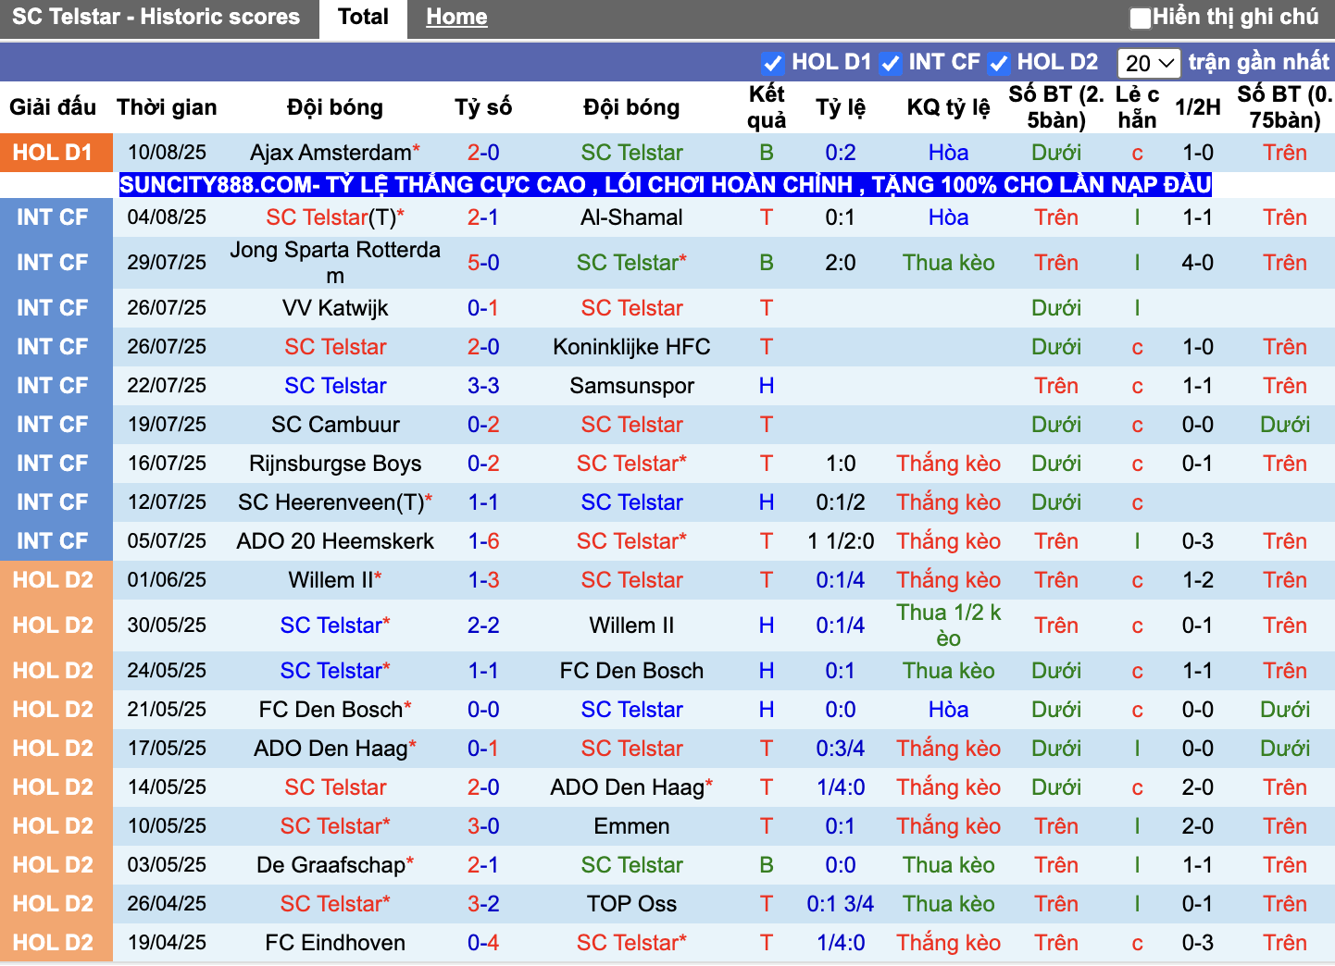The width and height of the screenshot is (1335, 966).
Task: Click Koninklijke HFC team name
Action: tap(631, 347)
